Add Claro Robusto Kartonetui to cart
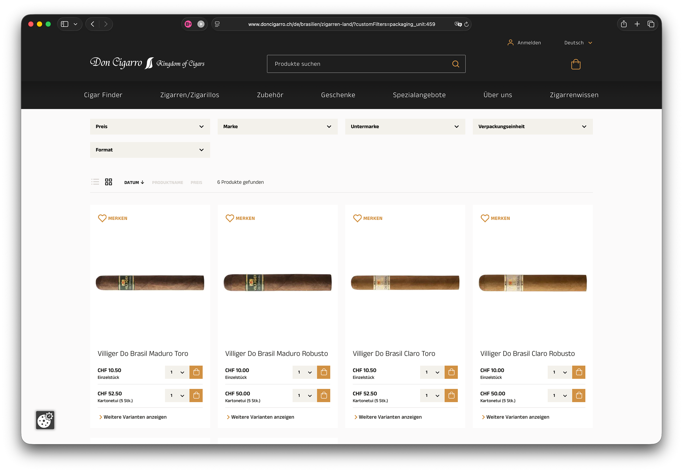 (x=579, y=395)
